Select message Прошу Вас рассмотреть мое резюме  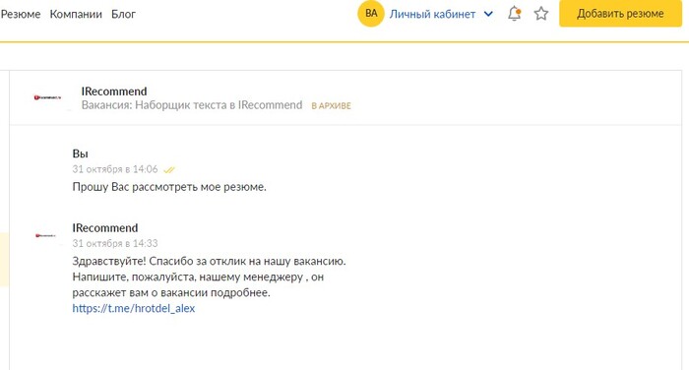169,187
